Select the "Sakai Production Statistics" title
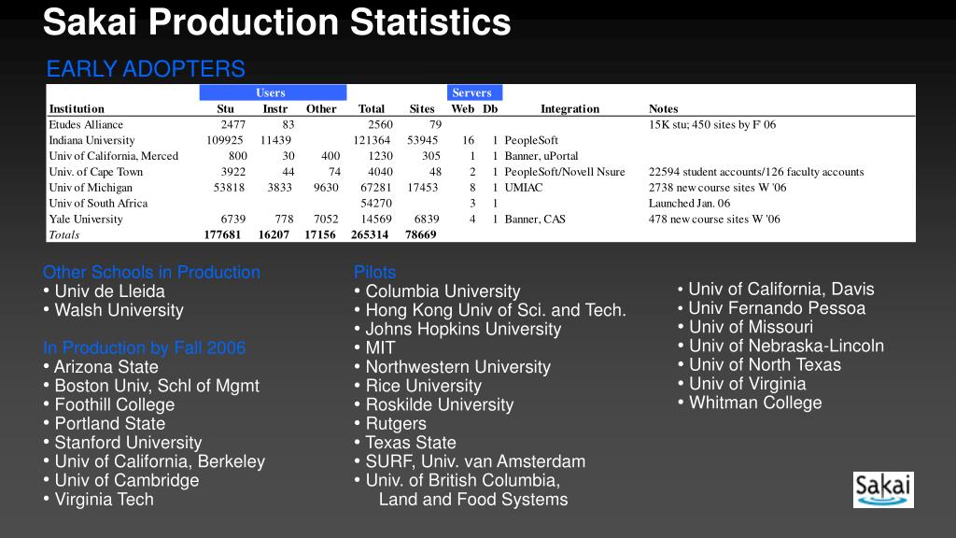The width and height of the screenshot is (956, 538). point(276,22)
